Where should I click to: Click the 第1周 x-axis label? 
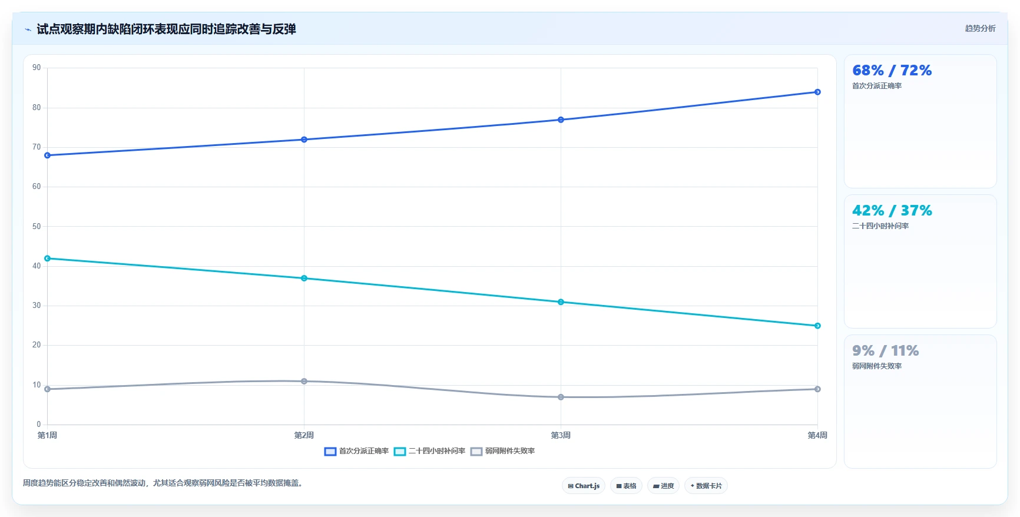(47, 435)
